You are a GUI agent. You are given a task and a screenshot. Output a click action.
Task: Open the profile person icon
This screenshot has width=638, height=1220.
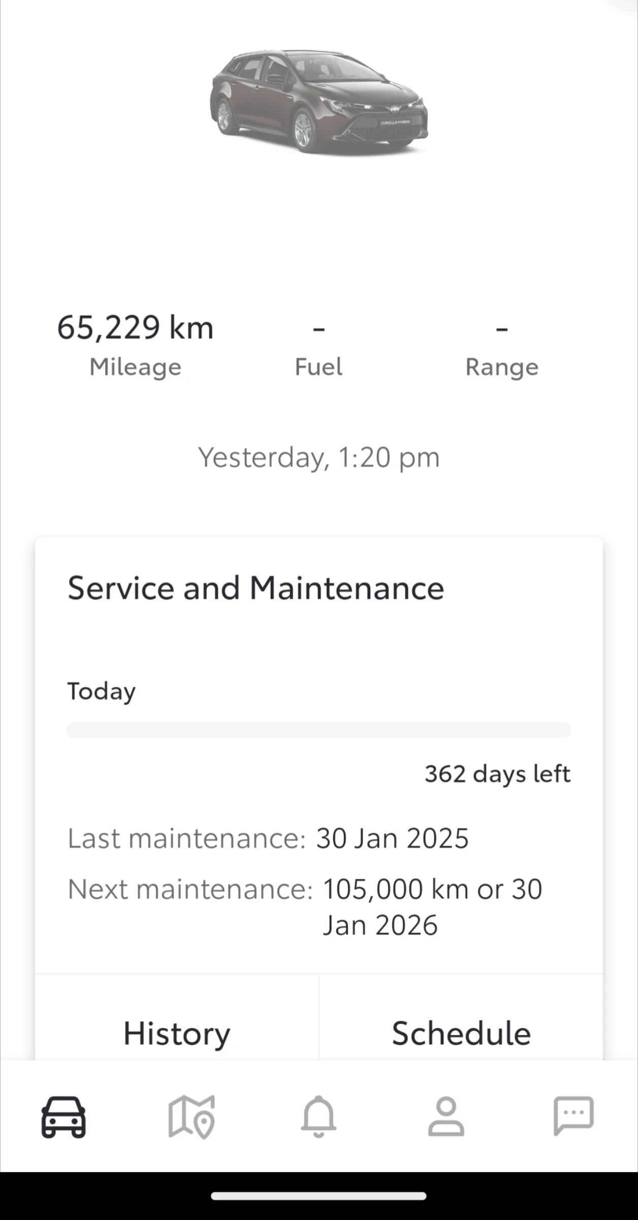coord(446,1116)
